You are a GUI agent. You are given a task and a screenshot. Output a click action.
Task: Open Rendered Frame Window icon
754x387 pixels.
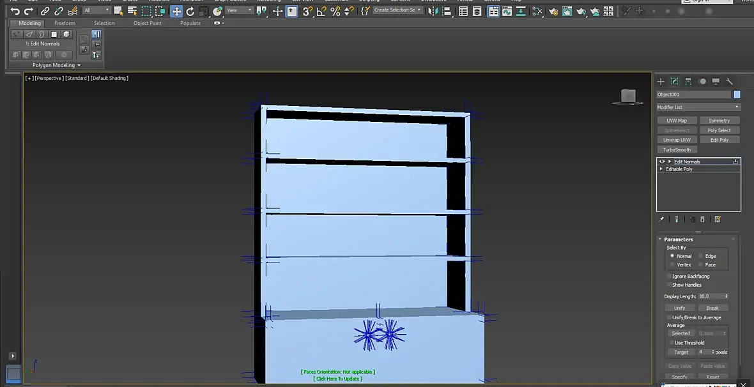click(x=567, y=11)
